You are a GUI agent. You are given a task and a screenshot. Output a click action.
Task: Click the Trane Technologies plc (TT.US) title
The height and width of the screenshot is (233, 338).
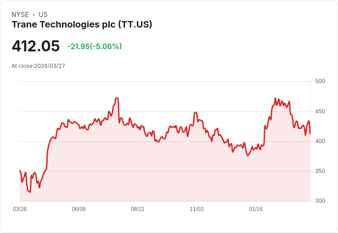tap(82, 25)
